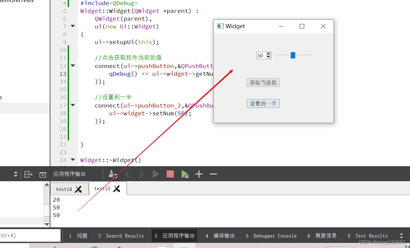Stop the running program

coord(170,174)
